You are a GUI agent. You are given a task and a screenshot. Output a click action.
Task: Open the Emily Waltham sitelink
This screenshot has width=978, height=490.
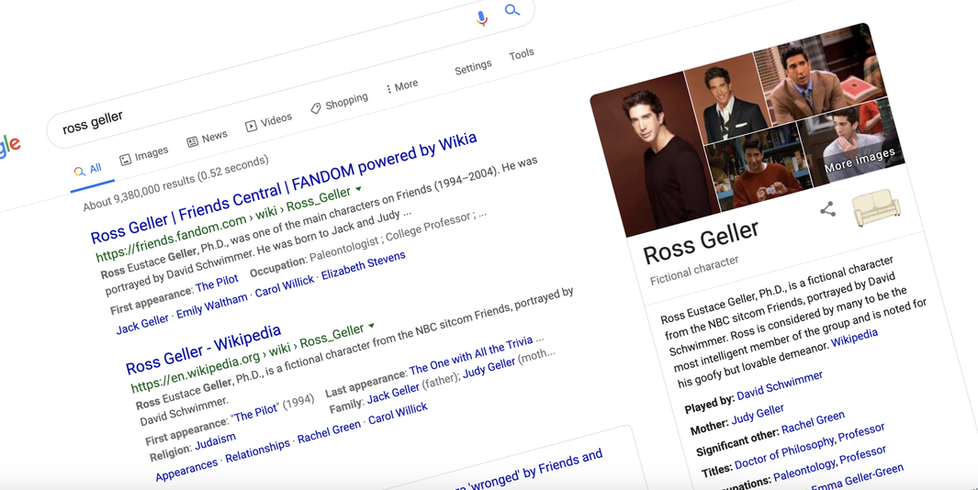point(211,306)
